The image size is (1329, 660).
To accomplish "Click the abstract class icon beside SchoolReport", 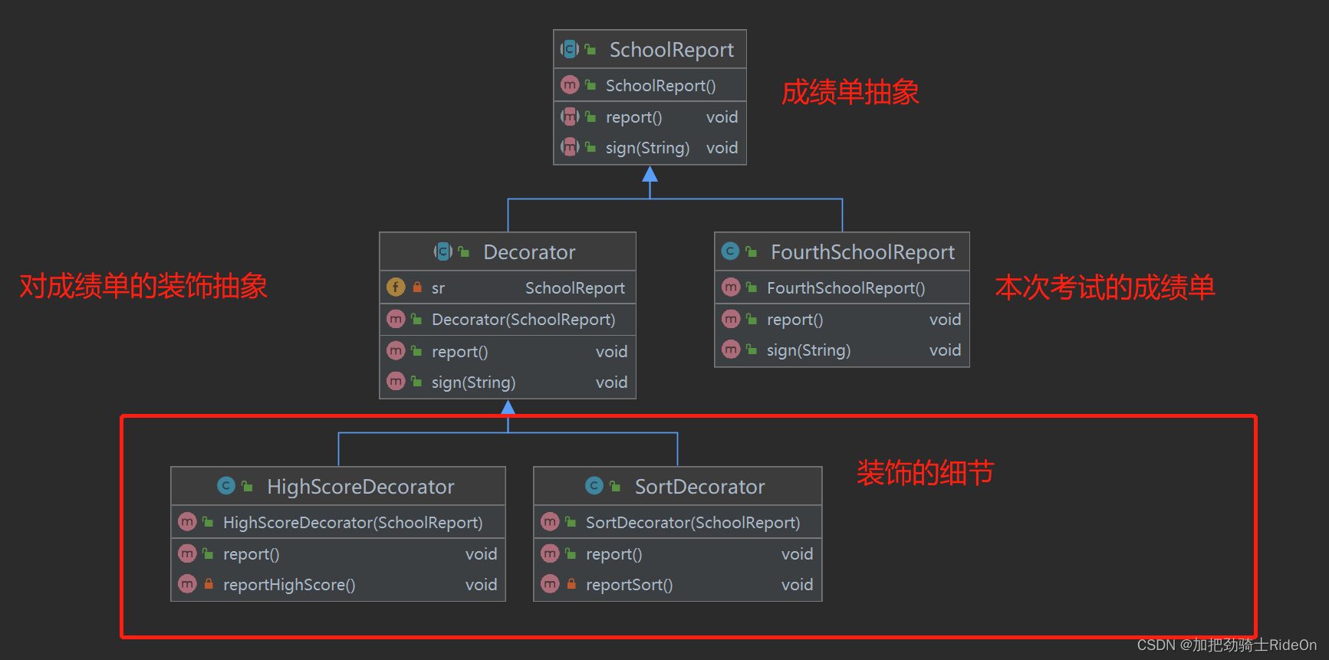I will point(570,50).
